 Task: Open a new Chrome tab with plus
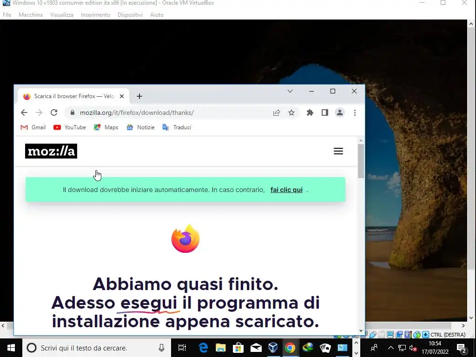[x=139, y=96]
